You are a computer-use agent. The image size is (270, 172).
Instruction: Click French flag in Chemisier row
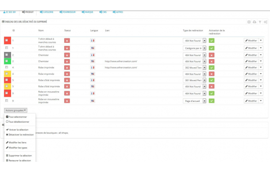pos(93,55)
